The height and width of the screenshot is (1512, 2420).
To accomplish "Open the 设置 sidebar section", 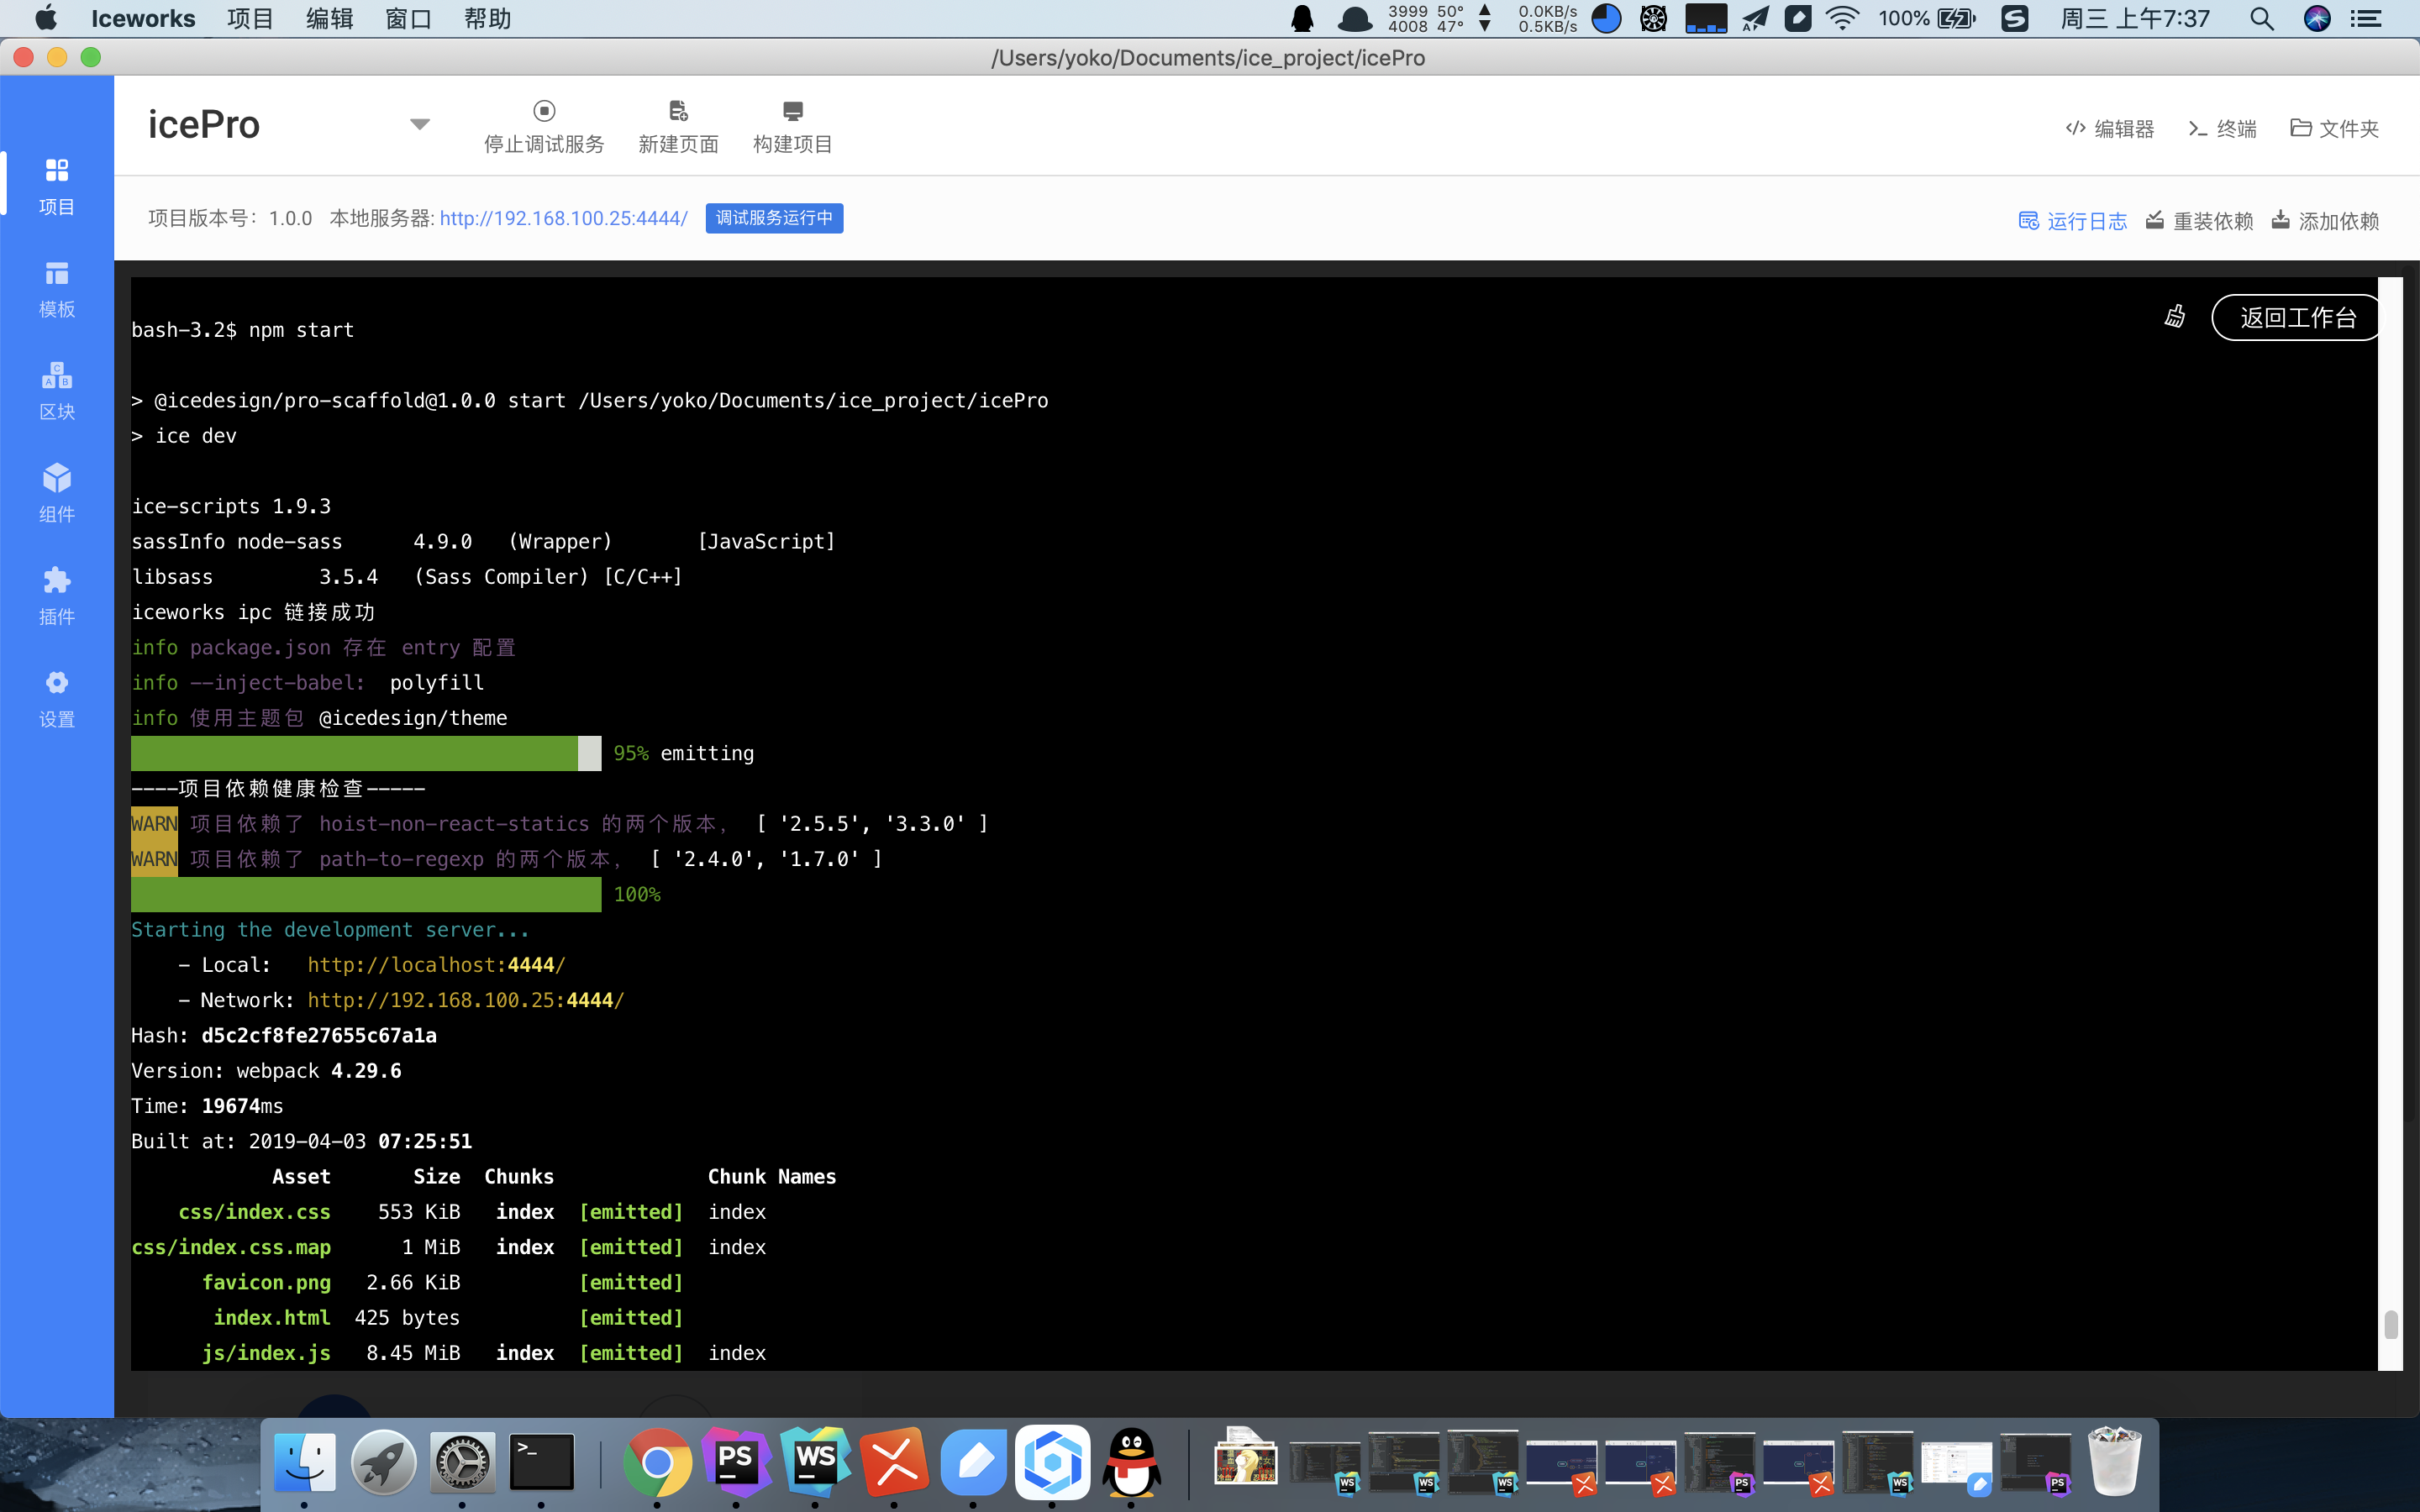I will tap(57, 699).
